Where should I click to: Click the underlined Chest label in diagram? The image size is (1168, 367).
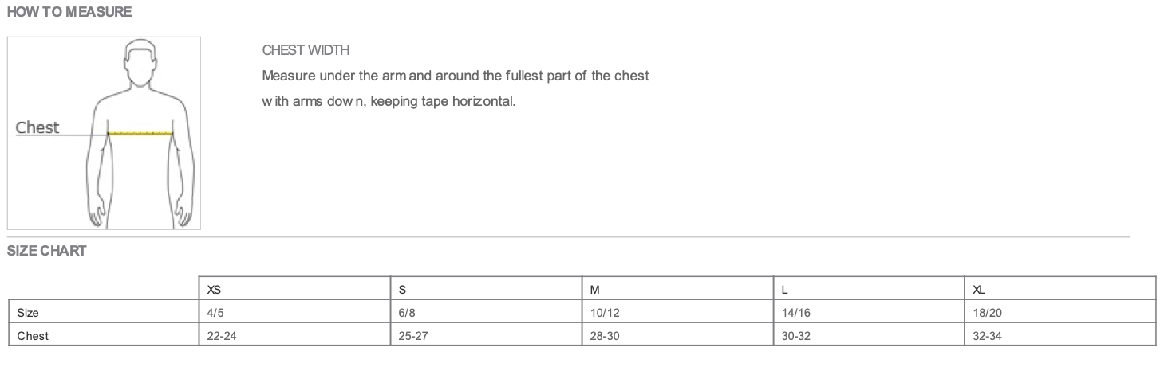37,128
